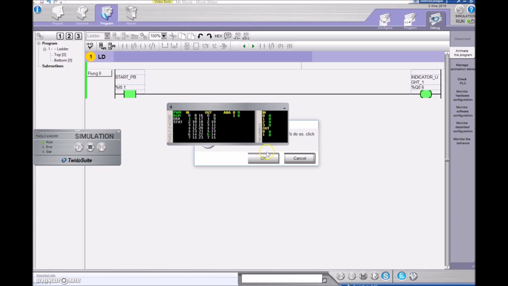Open the Describe main tab
Screen dimensions: 508x286
pyautogui.click(x=82, y=15)
